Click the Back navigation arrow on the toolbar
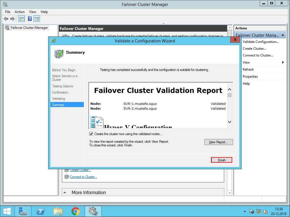 click(x=6, y=19)
